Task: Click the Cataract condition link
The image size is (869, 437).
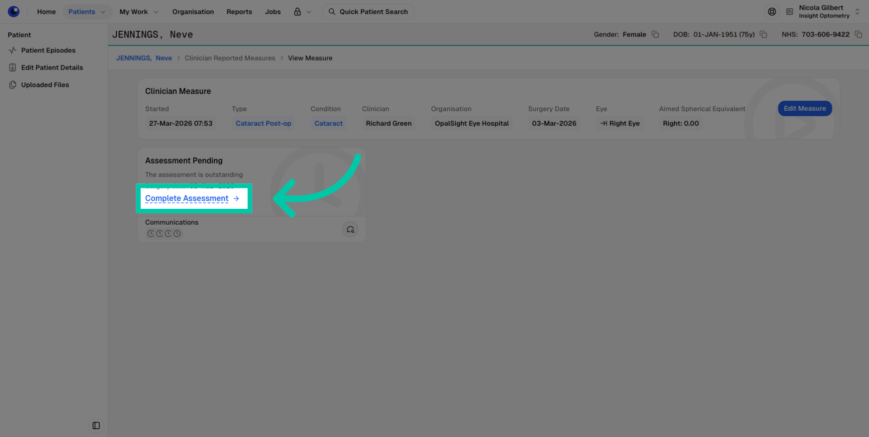Action: (329, 123)
